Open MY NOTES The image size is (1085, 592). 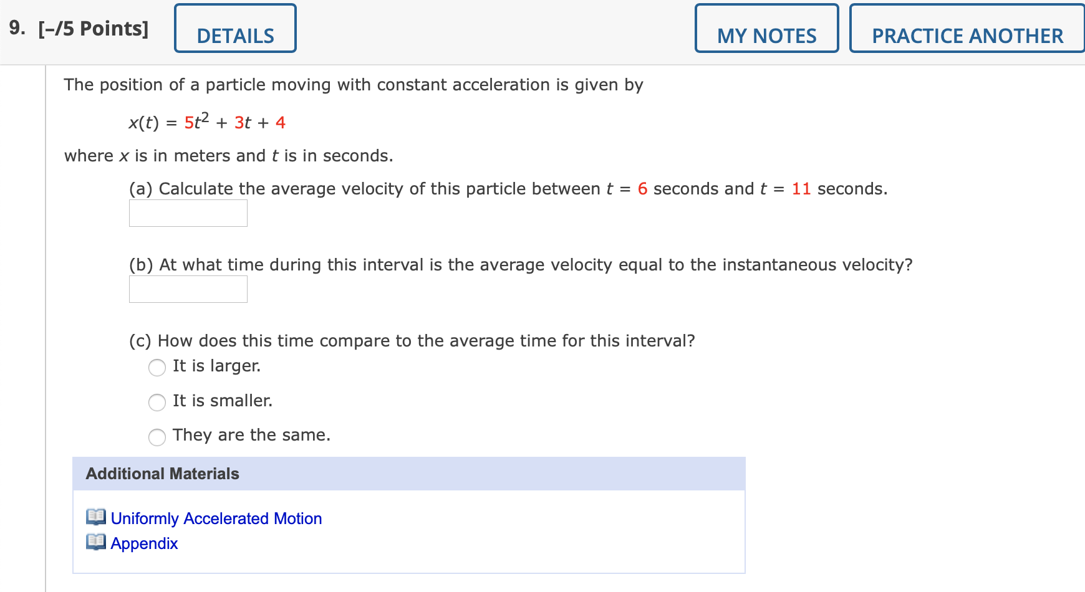click(766, 28)
